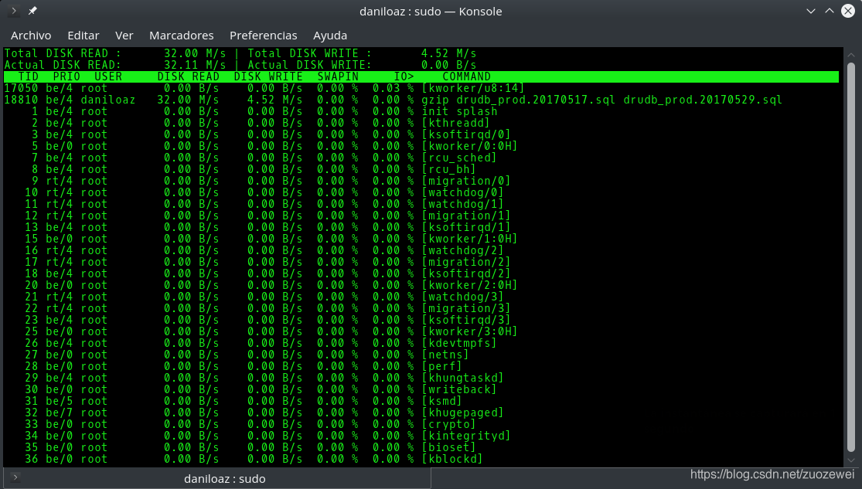The image size is (862, 489).
Task: Click the scrollbar down arrow
Action: pos(851,460)
